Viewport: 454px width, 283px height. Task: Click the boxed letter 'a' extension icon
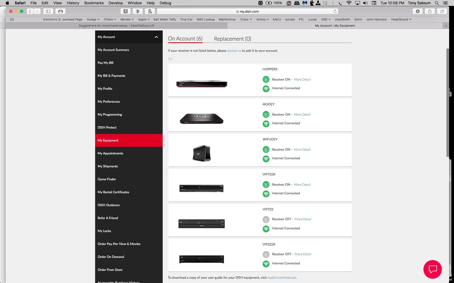(125, 11)
